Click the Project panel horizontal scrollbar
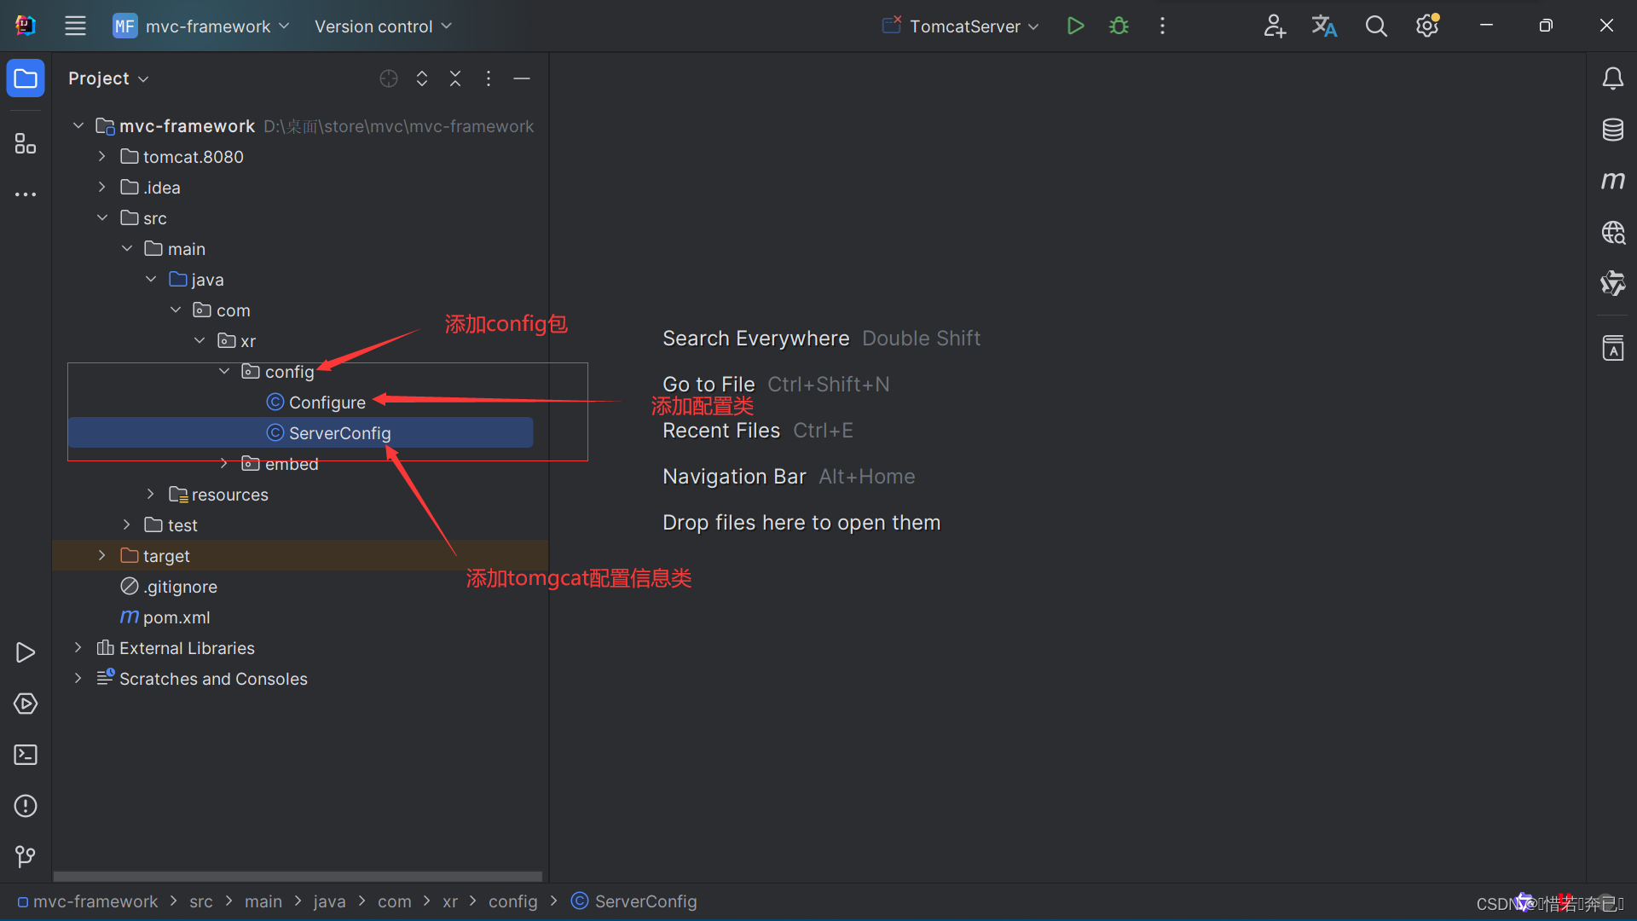The height and width of the screenshot is (921, 1637). point(298,876)
